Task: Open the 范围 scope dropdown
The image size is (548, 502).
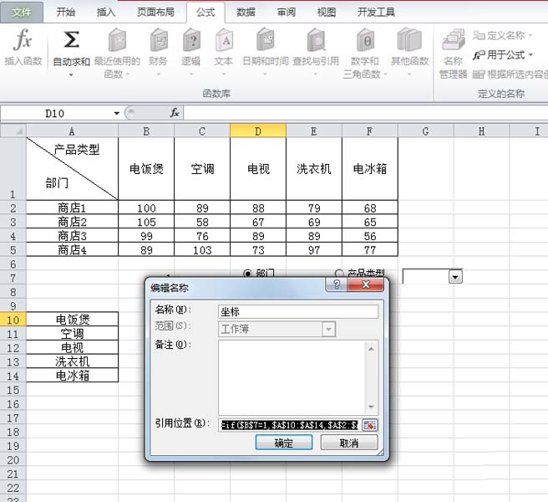Action: [328, 329]
